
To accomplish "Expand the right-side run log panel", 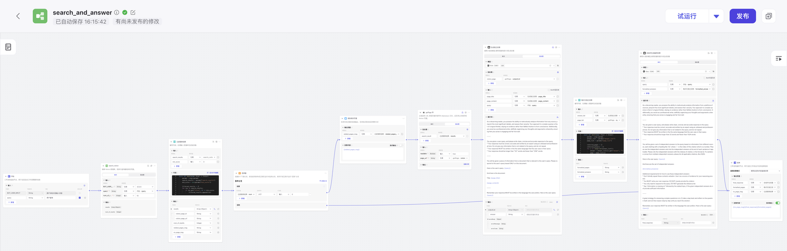I will [778, 58].
